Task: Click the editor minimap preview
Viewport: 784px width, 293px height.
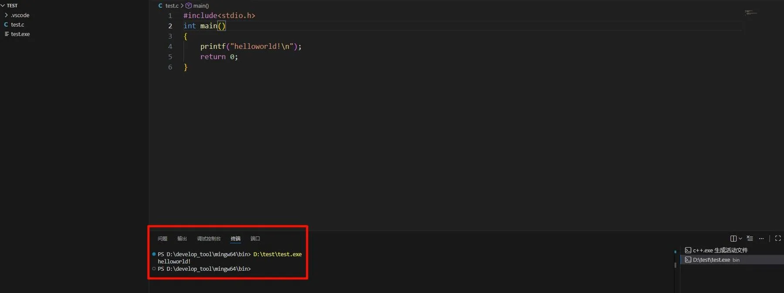Action: 751,13
